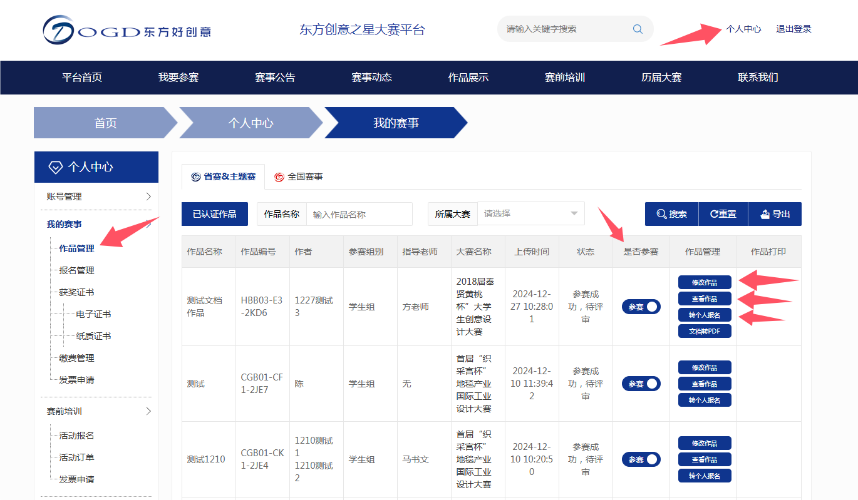
Task: Expand 账号管理 in the sidebar
Action: tap(99, 196)
